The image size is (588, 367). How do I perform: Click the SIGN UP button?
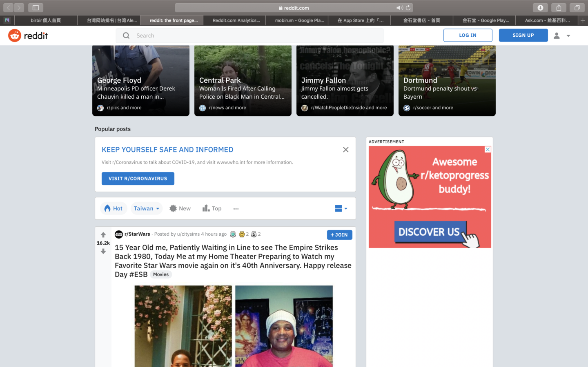(523, 35)
